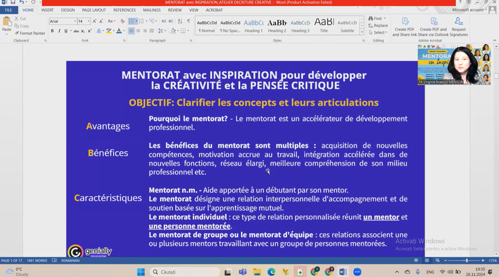The width and height of the screenshot is (499, 277).
Task: Clear all formatting with eraser icon
Action: [x=123, y=21]
